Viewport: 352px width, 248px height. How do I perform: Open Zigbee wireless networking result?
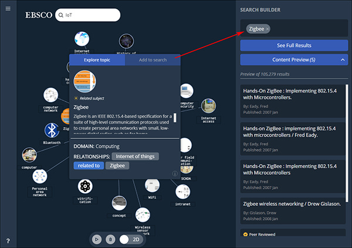[x=293, y=210]
